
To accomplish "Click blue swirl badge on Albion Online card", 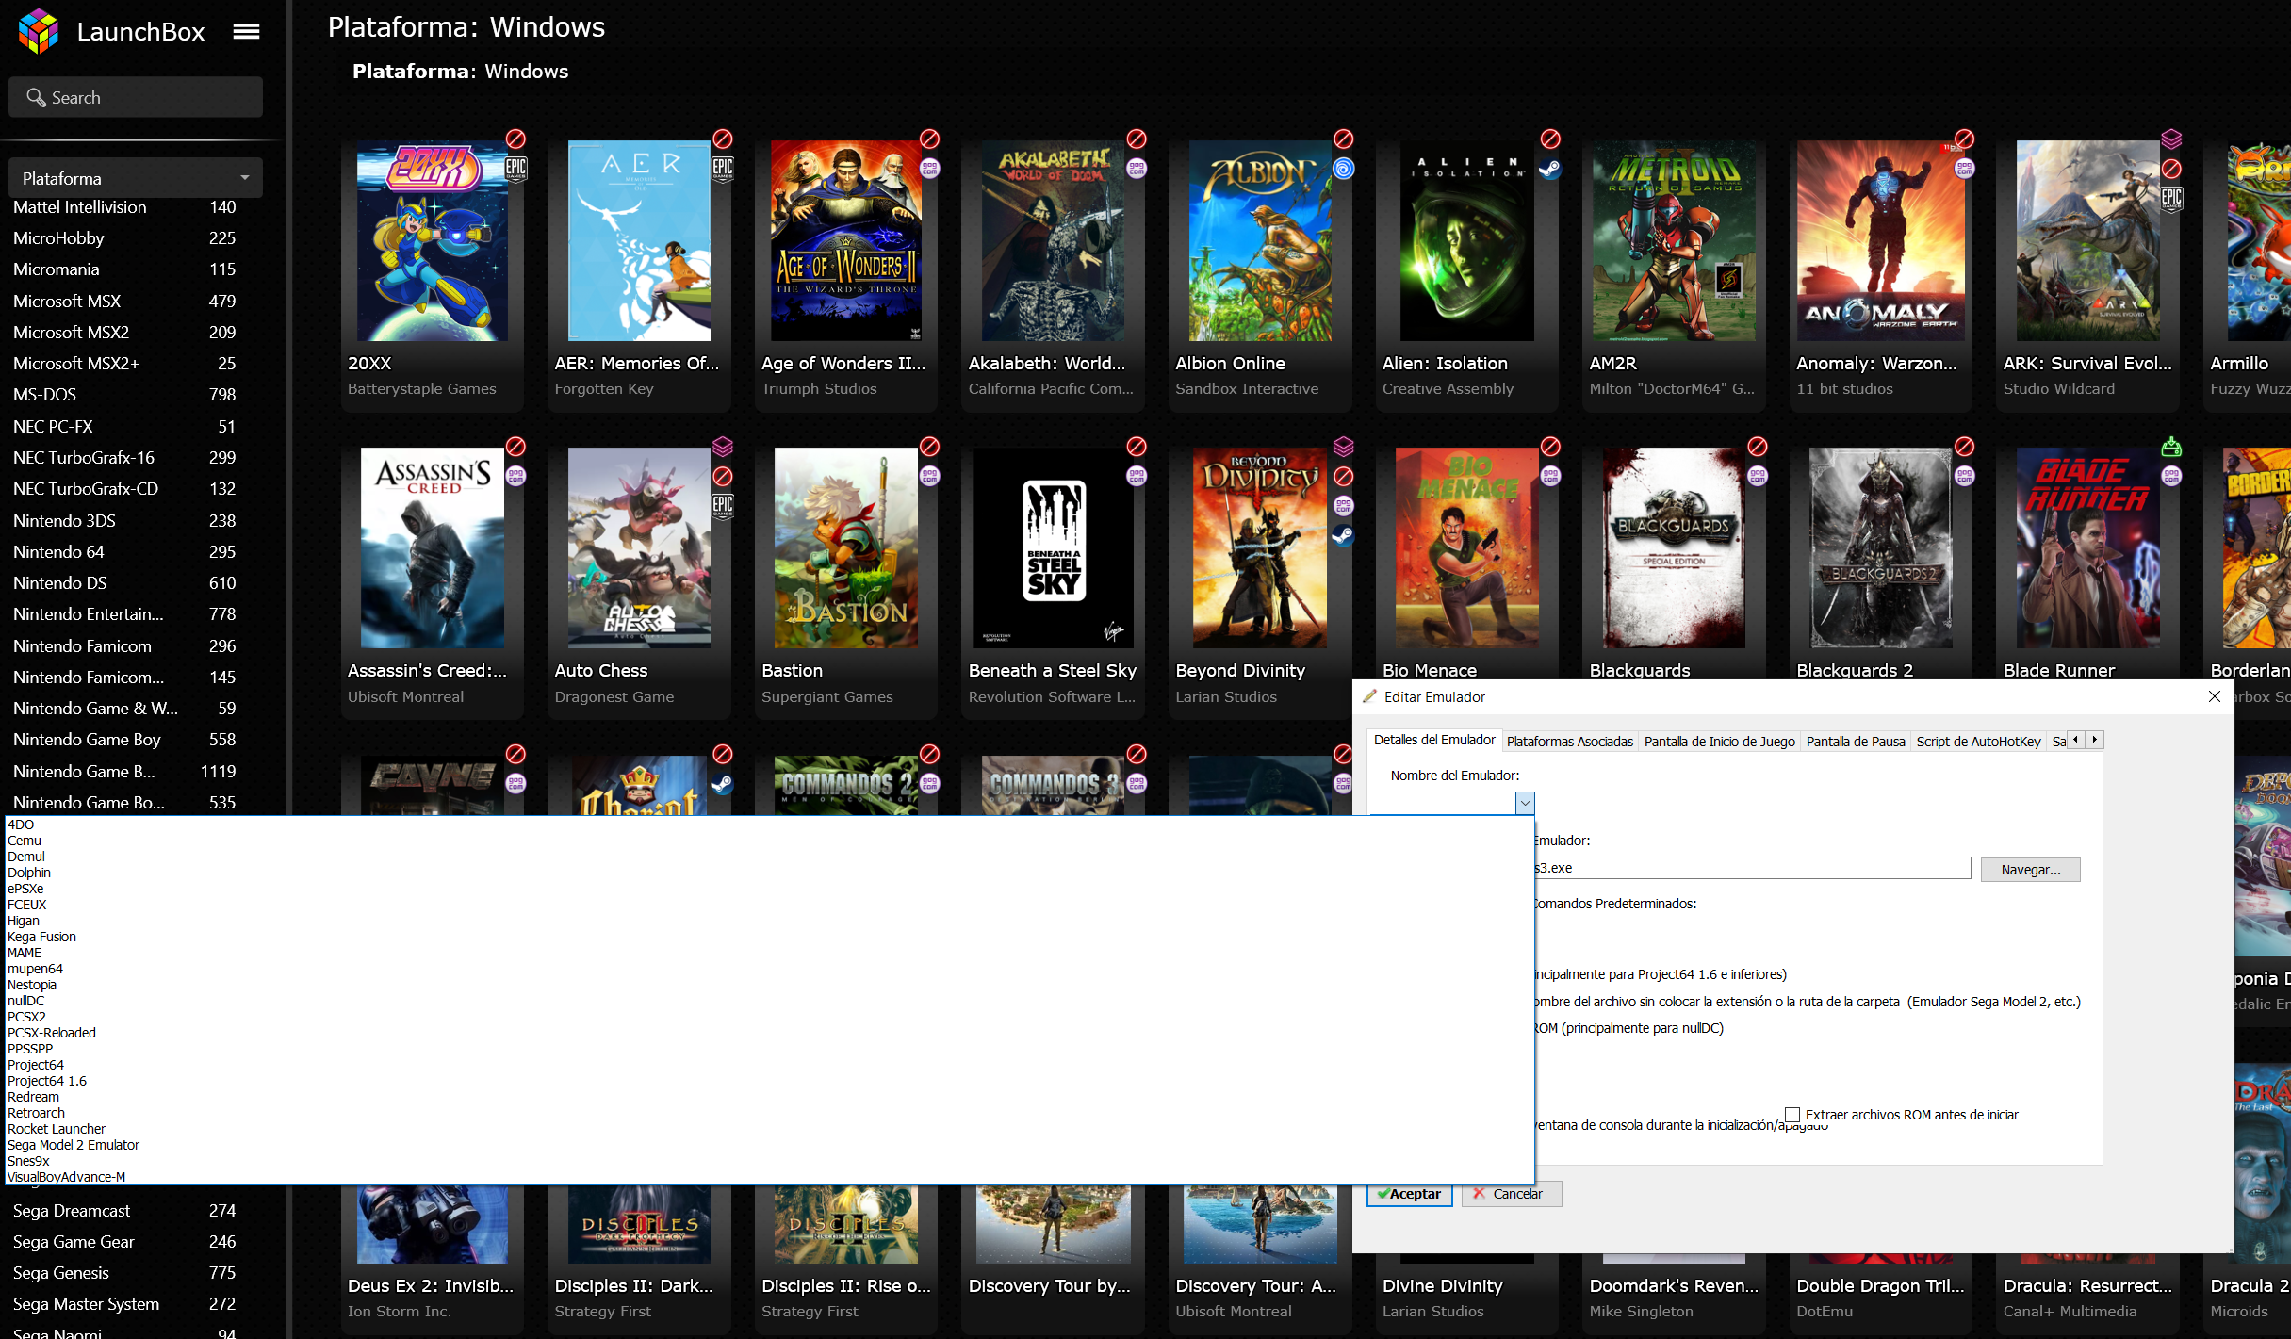I will [x=1344, y=169].
